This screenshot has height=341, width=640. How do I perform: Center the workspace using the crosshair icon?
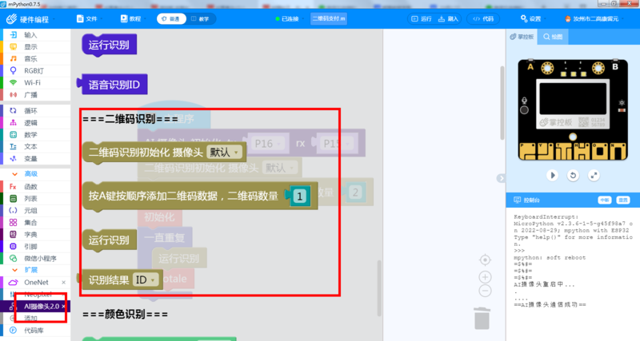pos(485,260)
